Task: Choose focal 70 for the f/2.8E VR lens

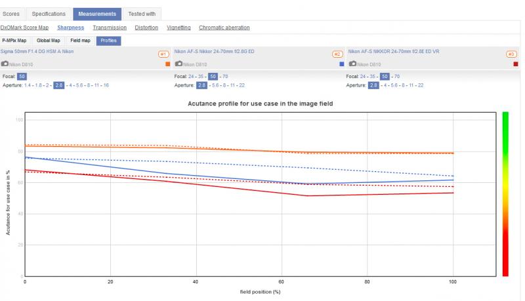Action: point(397,76)
